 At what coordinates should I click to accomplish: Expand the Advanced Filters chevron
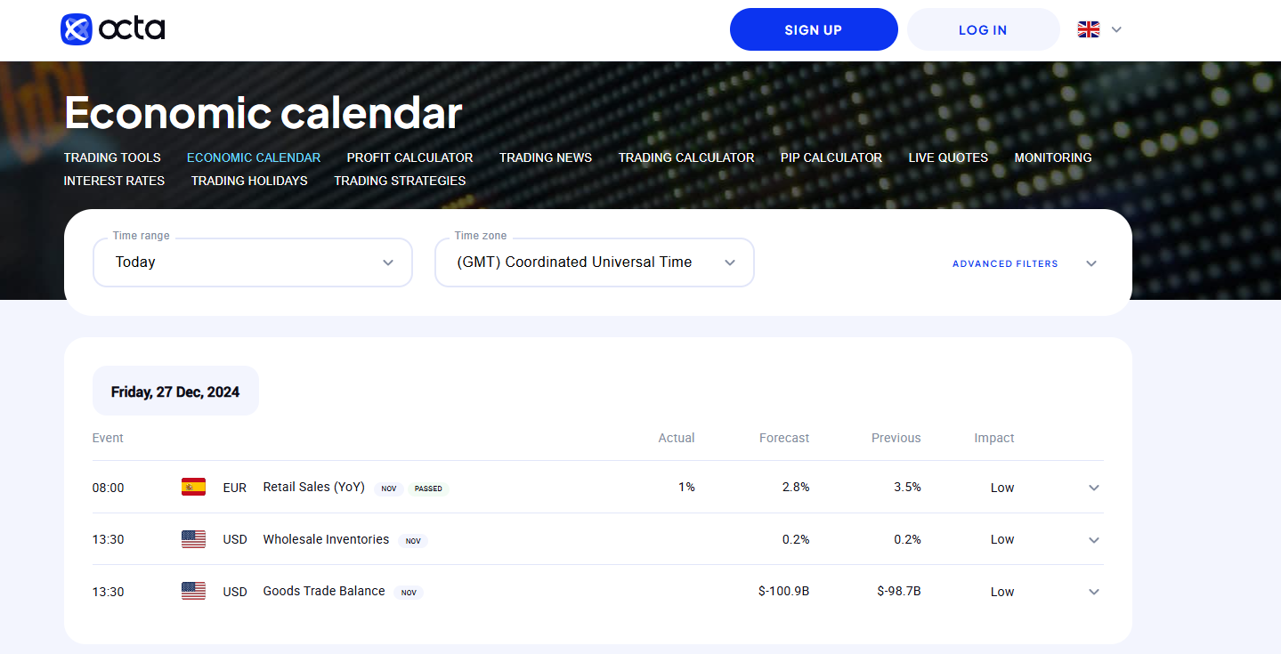tap(1091, 263)
